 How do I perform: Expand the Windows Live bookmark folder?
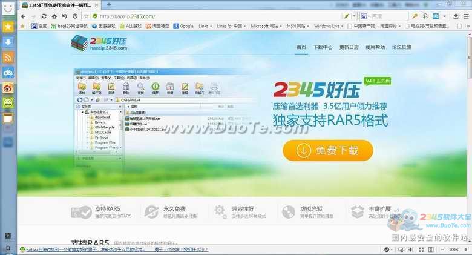pyautogui.click(x=344, y=26)
